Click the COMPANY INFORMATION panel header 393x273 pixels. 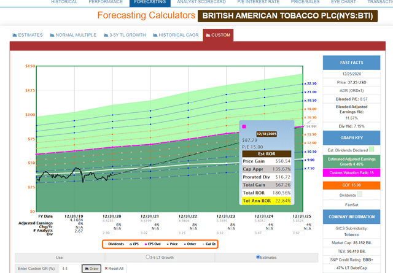pos(351,217)
